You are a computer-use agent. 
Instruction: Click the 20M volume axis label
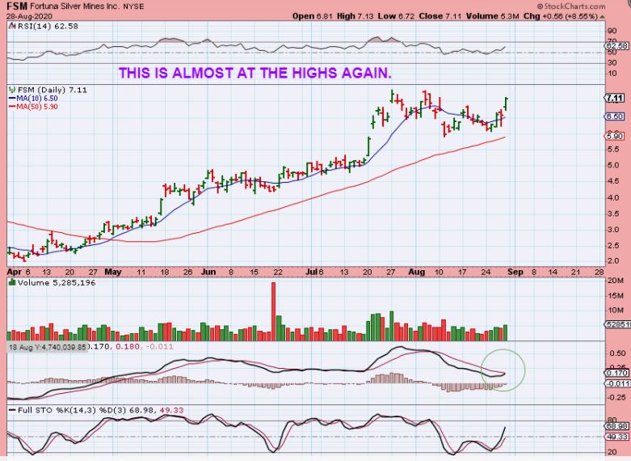616,281
